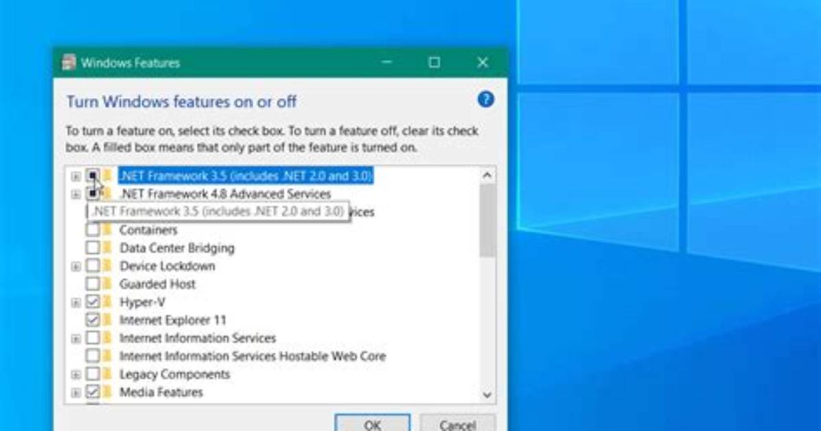
Task: Click folder icon beside Internet Information Services Hostable Web Core
Action: (107, 356)
